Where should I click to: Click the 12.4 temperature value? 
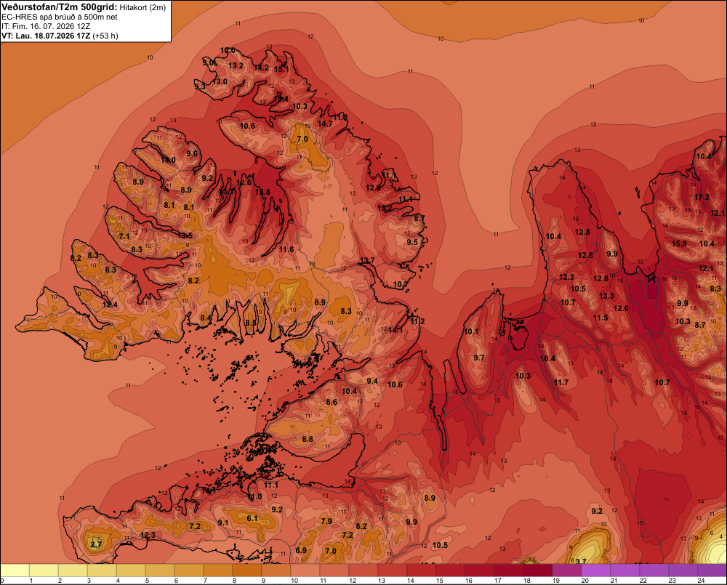[111, 304]
